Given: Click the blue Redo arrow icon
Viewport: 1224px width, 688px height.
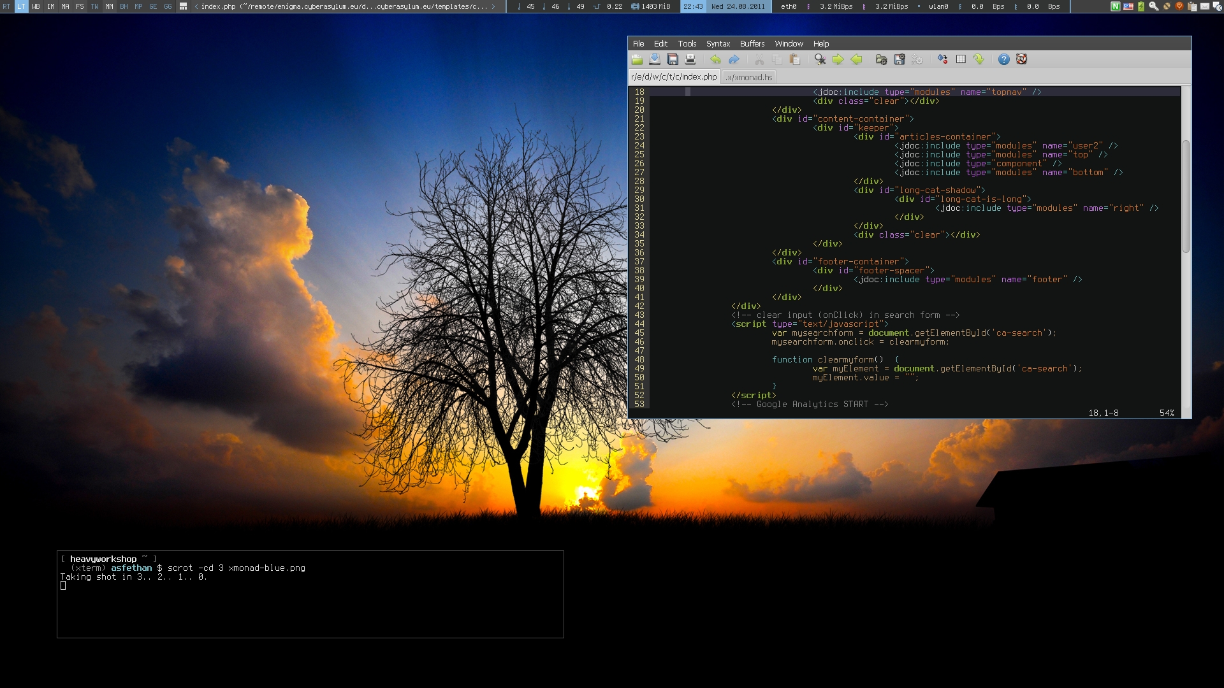Looking at the screenshot, I should click(734, 59).
